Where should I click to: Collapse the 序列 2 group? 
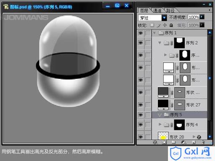pyautogui.click(x=160, y=43)
